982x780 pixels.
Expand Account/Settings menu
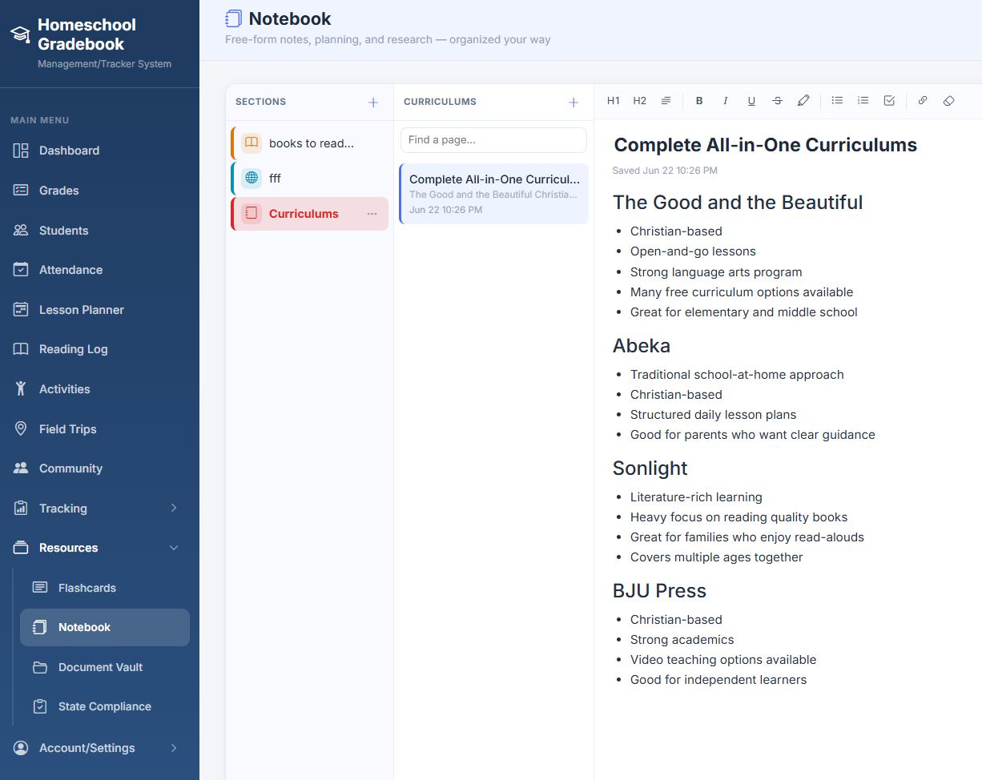99,748
